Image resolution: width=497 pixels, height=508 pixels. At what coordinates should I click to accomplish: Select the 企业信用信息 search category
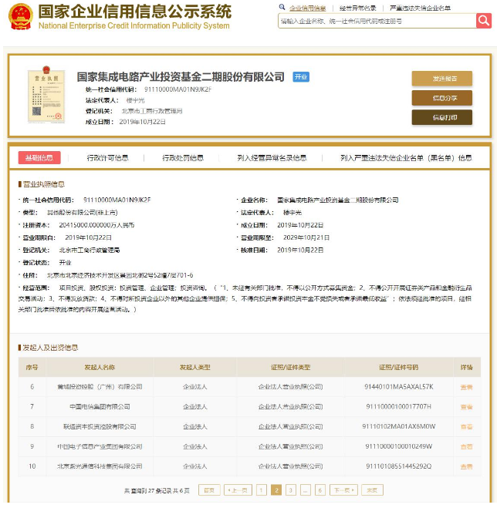tap(307, 8)
